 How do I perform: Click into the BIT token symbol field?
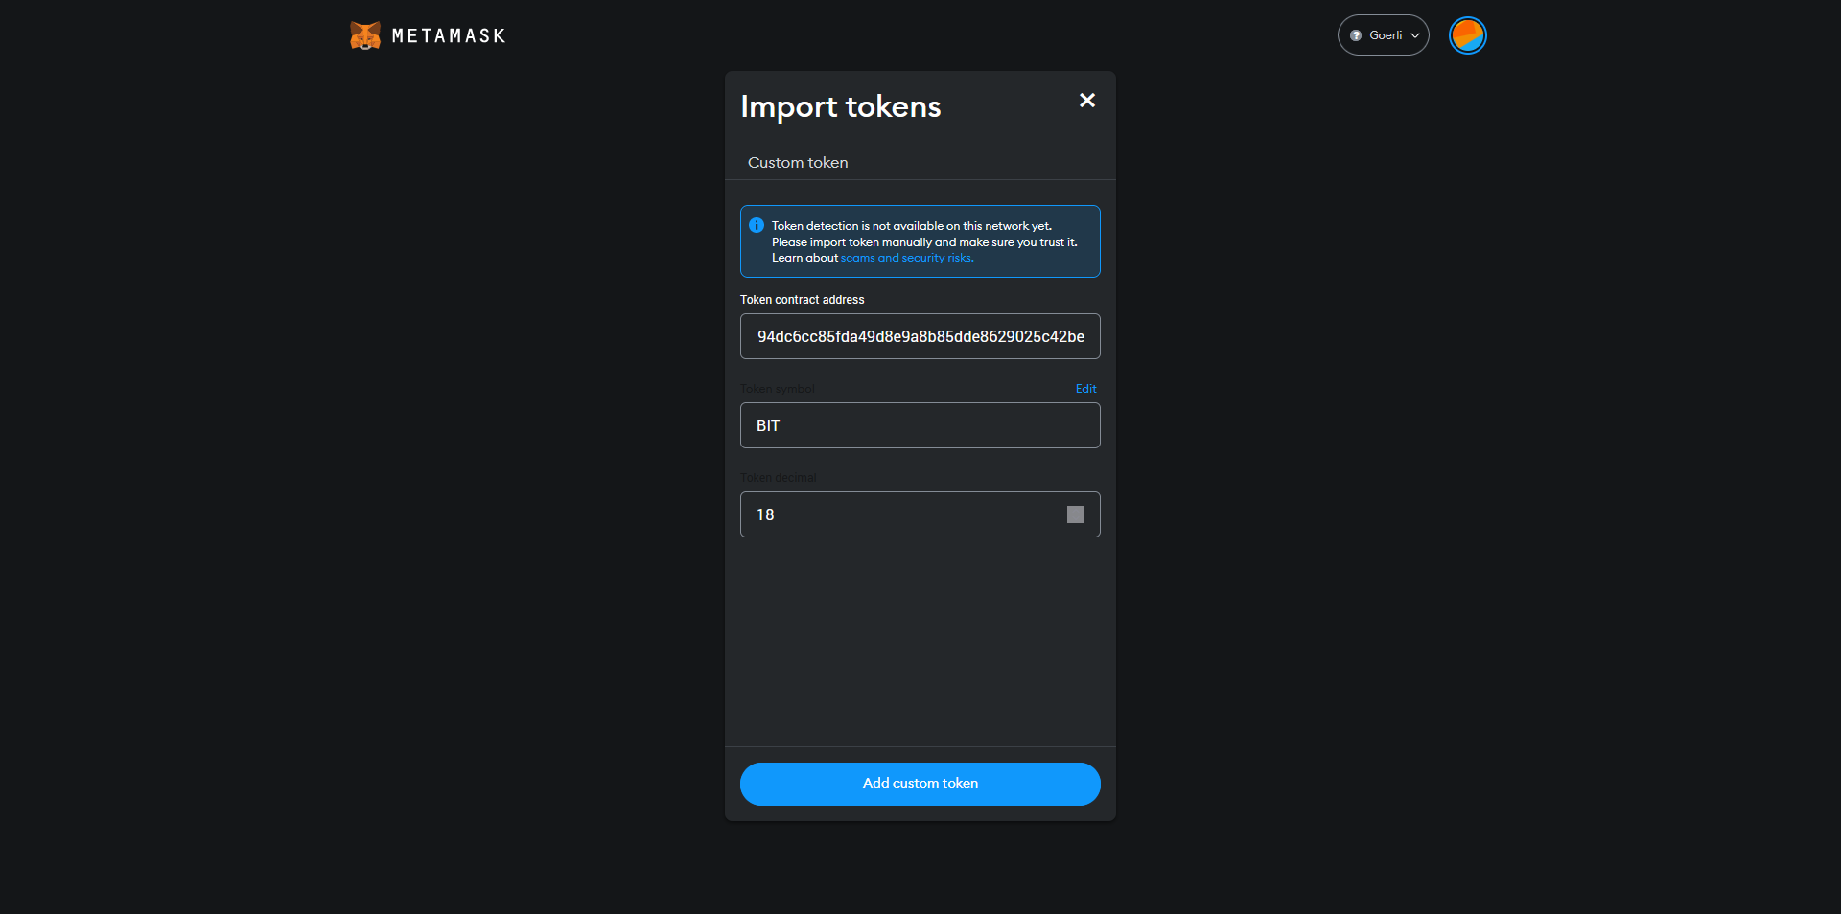click(920, 425)
